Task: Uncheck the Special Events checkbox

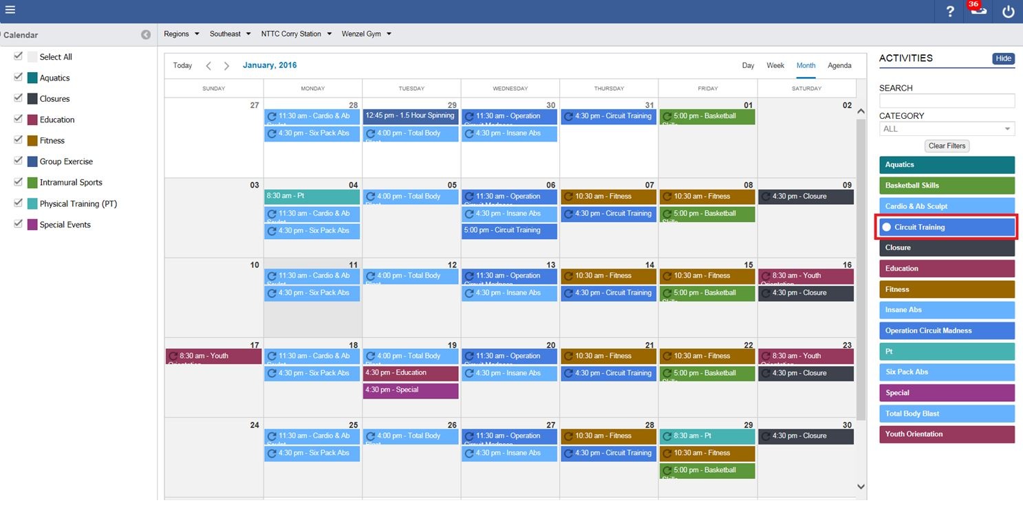Action: click(x=19, y=224)
